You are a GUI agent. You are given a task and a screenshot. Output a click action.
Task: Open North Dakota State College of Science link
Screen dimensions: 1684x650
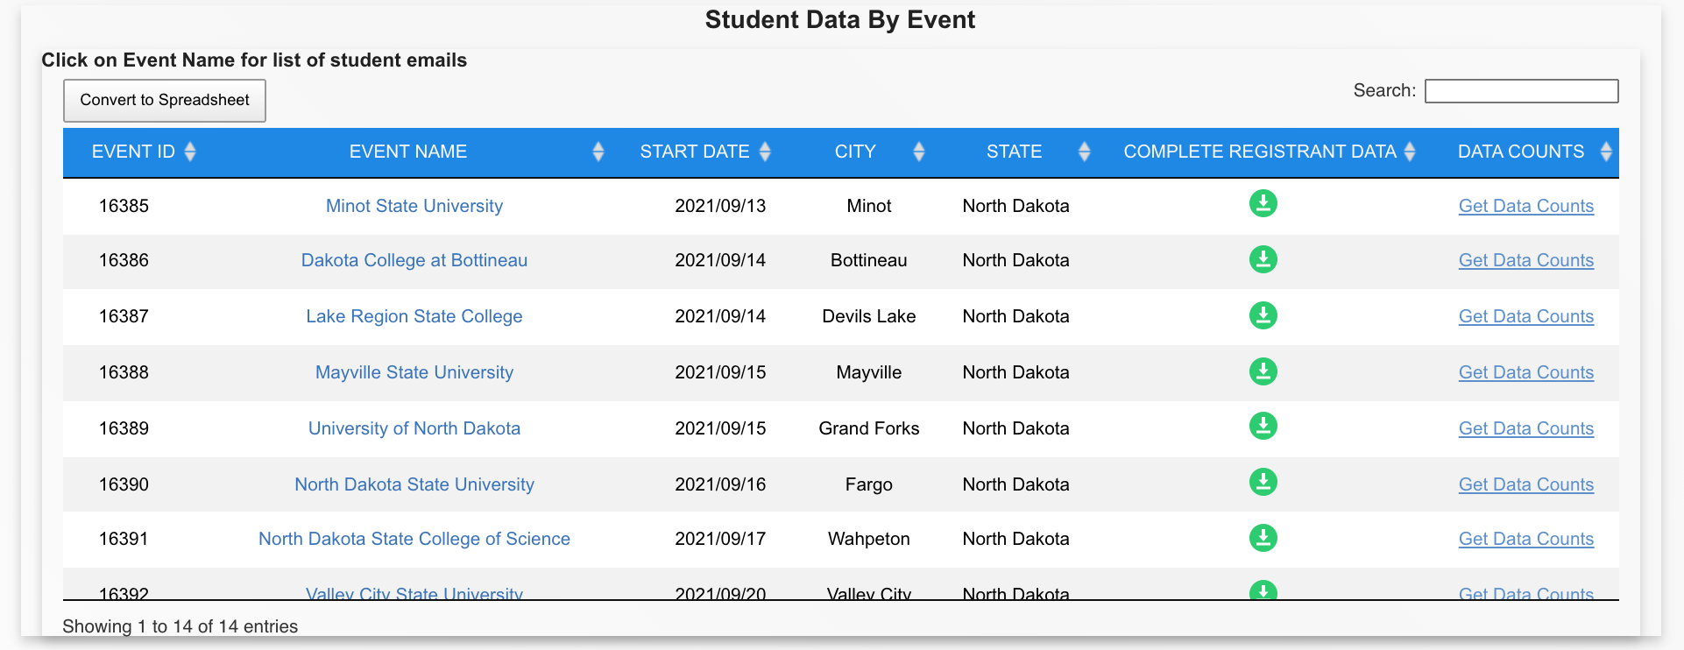tap(414, 539)
